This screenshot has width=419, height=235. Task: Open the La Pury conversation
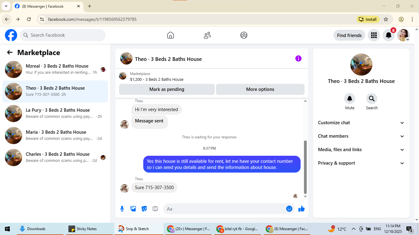[x=55, y=114]
